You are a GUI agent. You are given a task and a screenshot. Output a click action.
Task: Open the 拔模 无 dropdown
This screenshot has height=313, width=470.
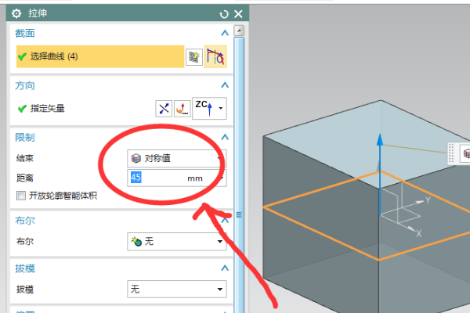[176, 289]
